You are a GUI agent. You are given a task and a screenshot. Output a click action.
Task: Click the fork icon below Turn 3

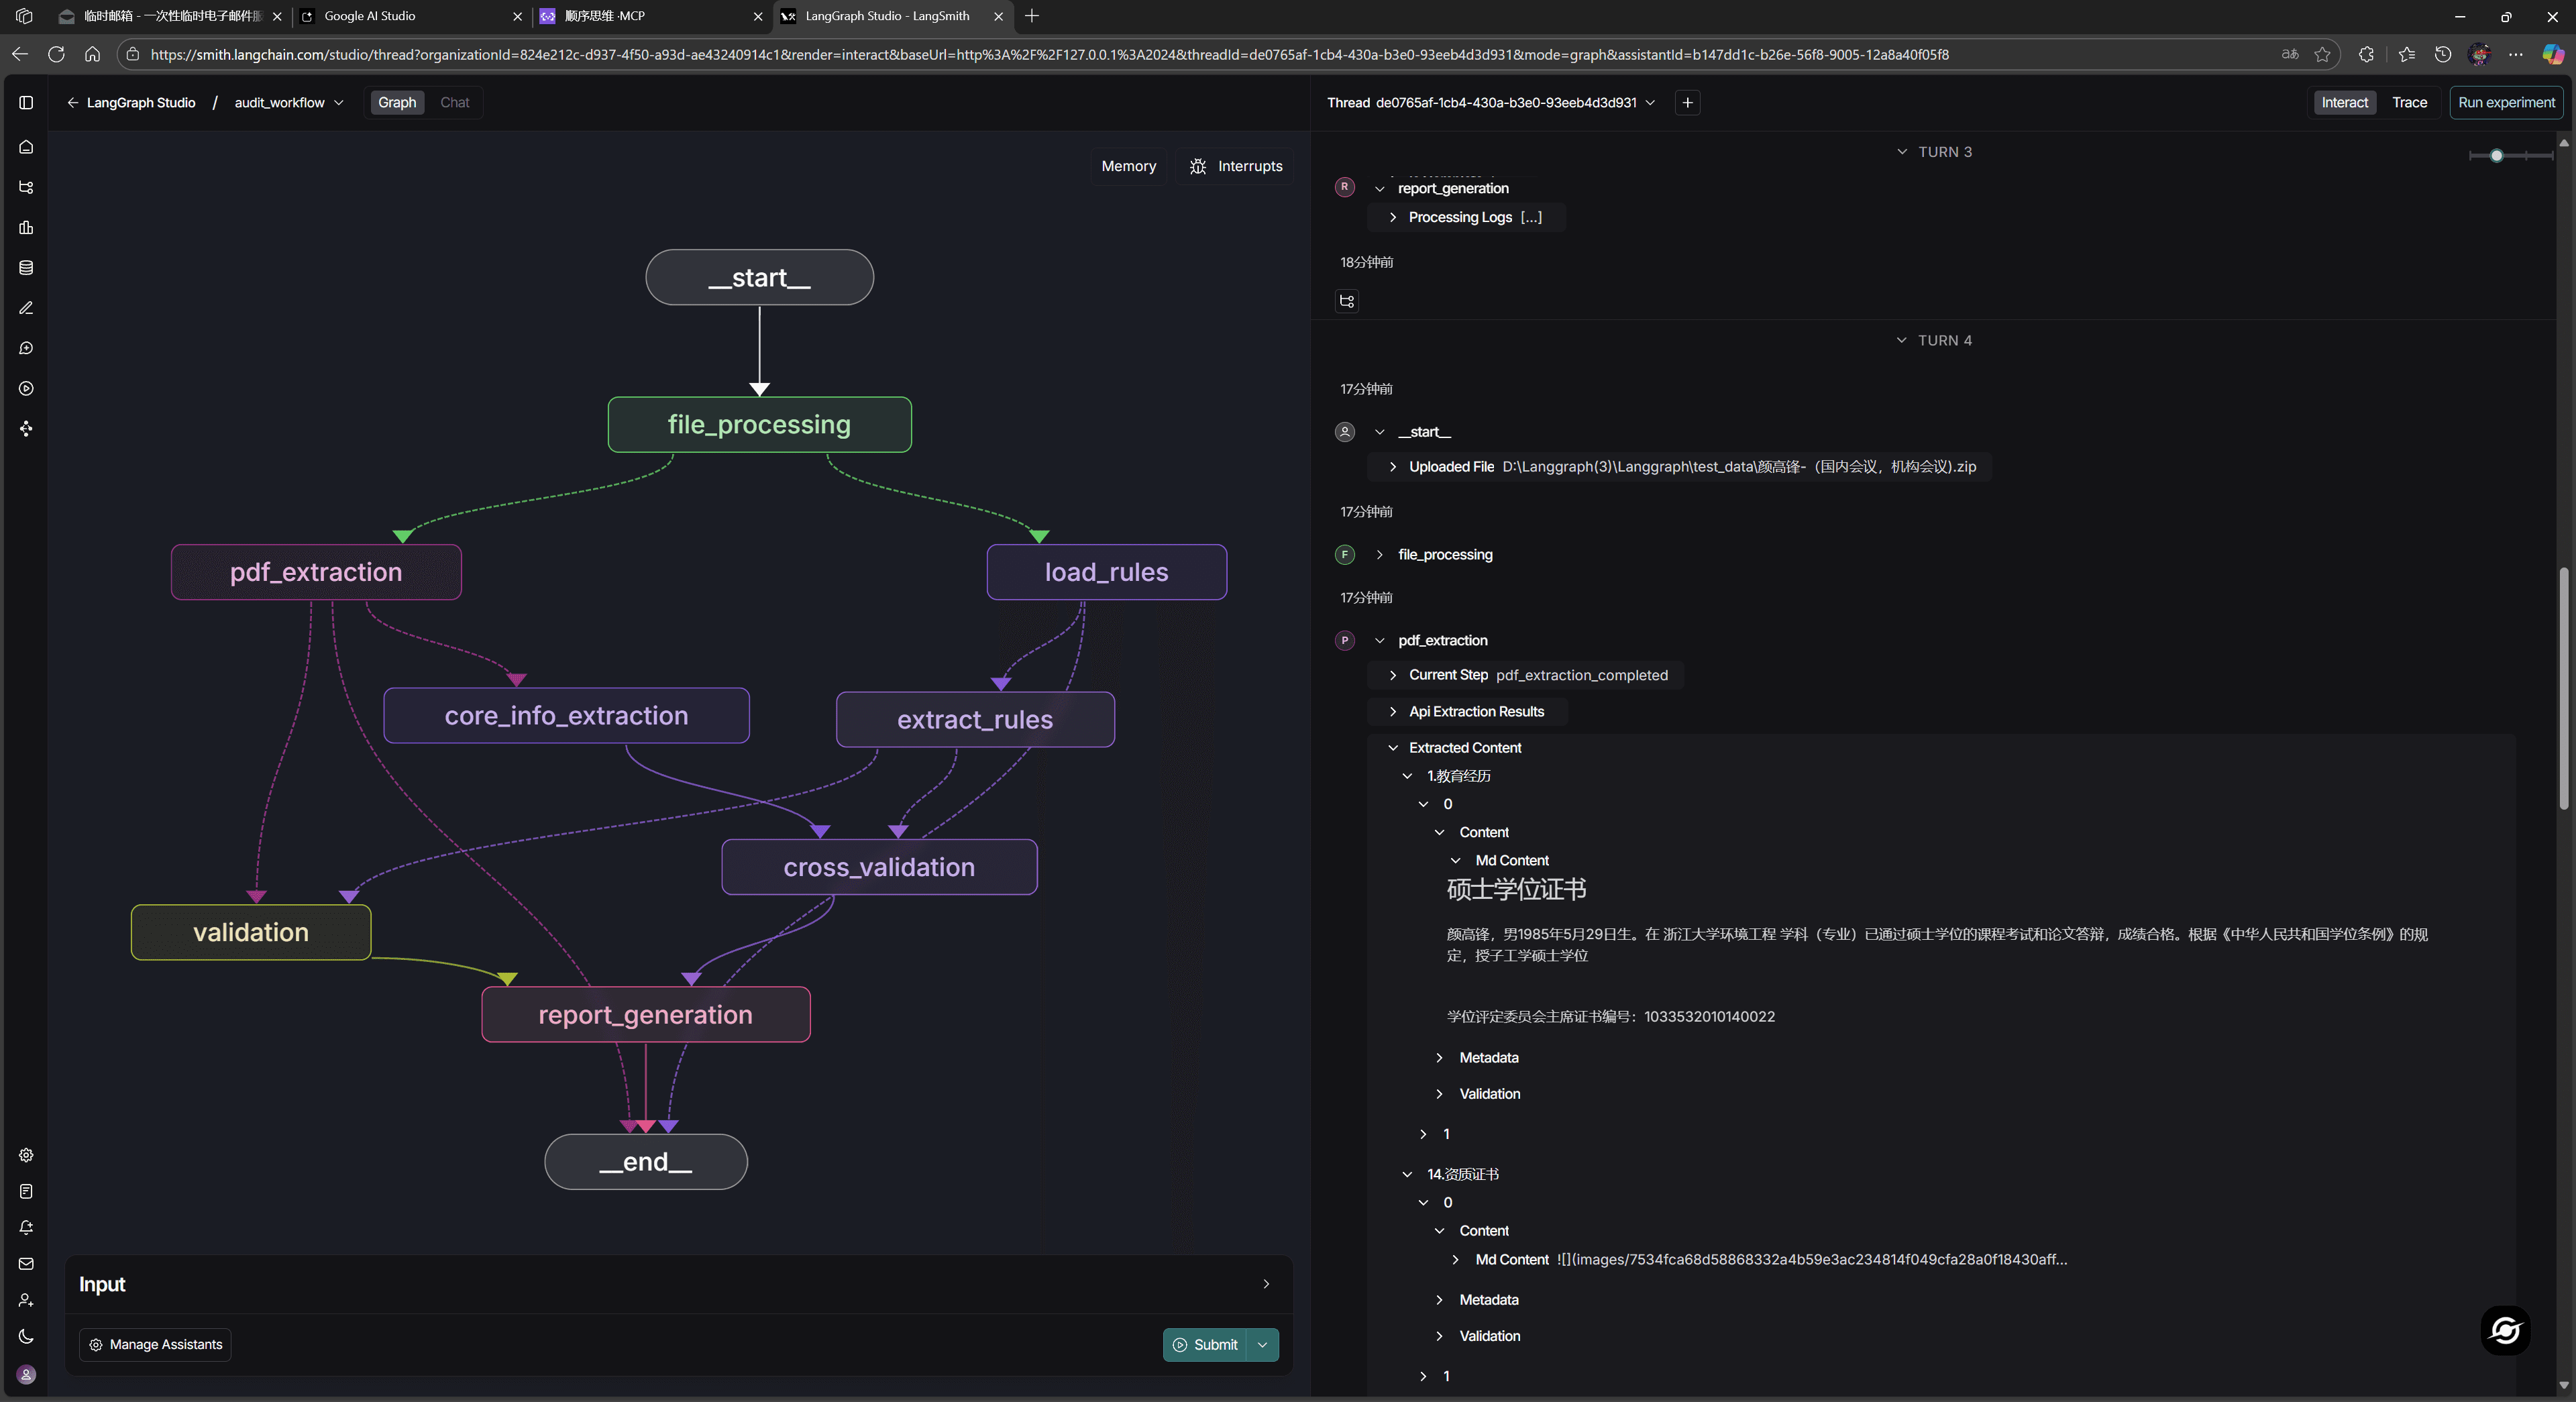pyautogui.click(x=1347, y=301)
